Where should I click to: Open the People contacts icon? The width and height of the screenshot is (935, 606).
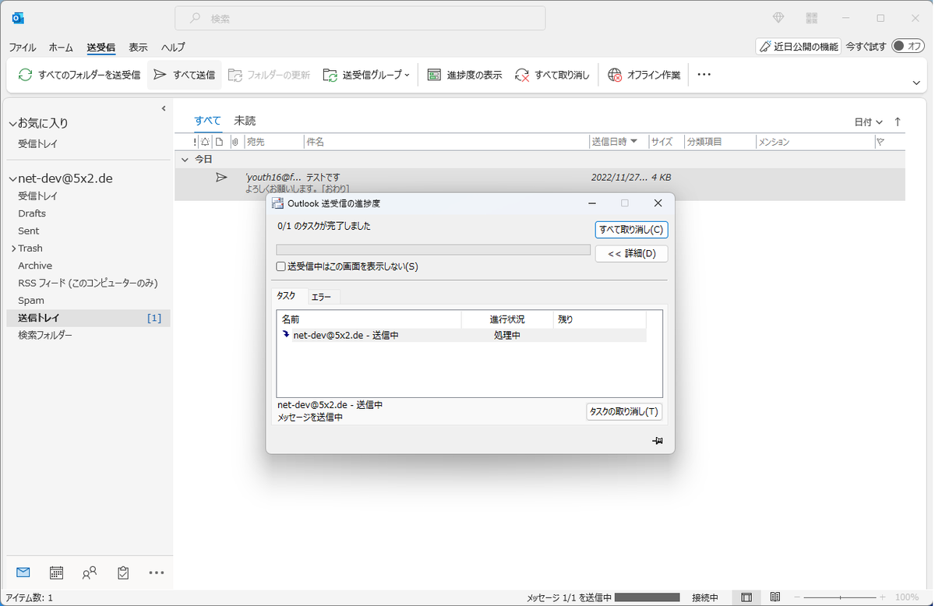pos(90,573)
